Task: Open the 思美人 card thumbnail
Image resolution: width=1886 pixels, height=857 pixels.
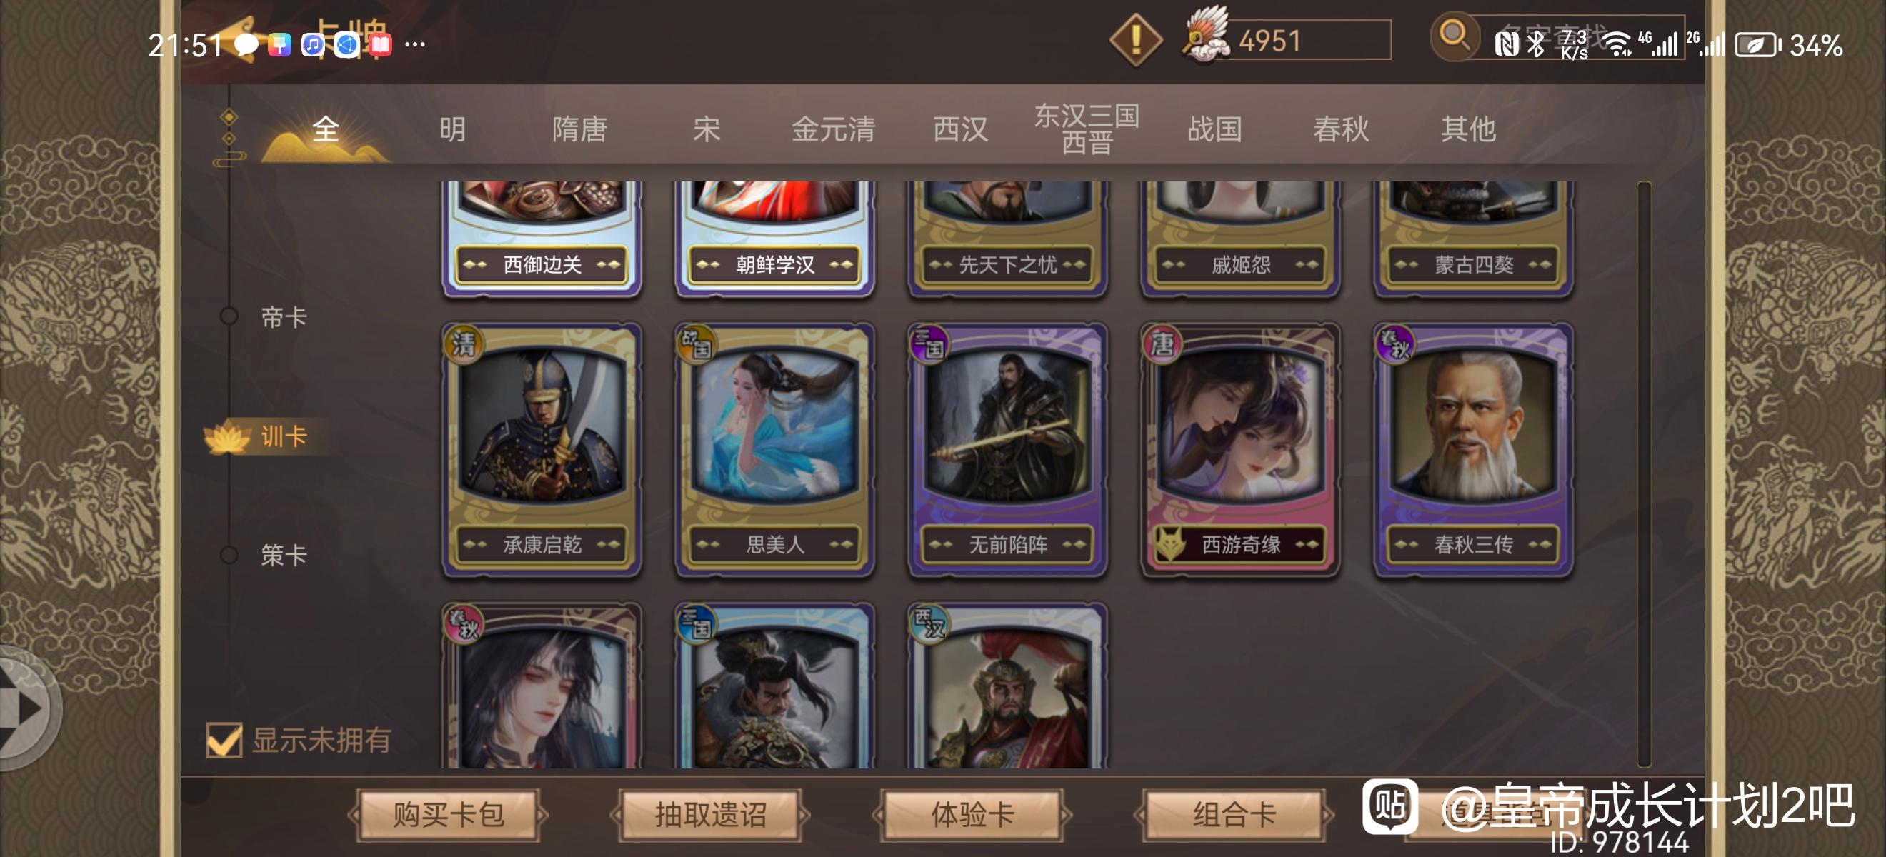Action: 774,449
